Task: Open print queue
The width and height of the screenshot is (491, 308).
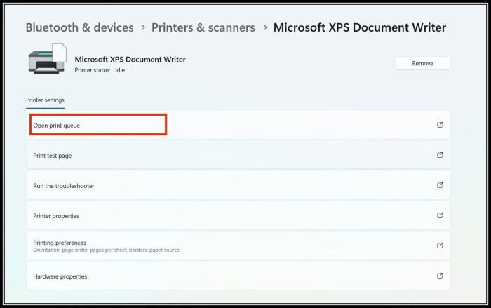Action: click(x=62, y=126)
